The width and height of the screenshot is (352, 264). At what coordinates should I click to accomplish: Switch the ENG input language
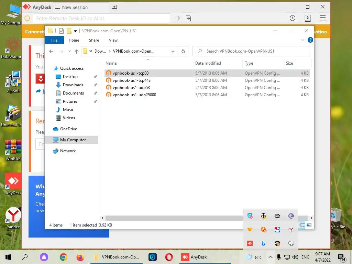[x=305, y=257]
